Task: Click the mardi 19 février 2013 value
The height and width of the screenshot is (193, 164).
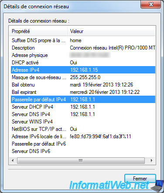Action: click(102, 85)
